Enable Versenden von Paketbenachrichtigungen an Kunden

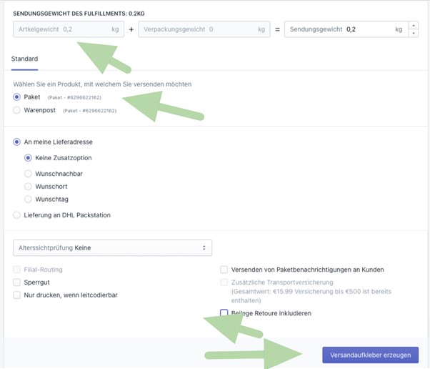[x=224, y=270]
